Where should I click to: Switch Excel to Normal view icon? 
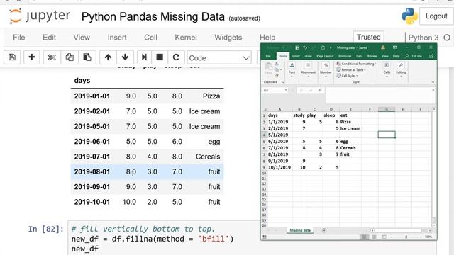[364, 237]
